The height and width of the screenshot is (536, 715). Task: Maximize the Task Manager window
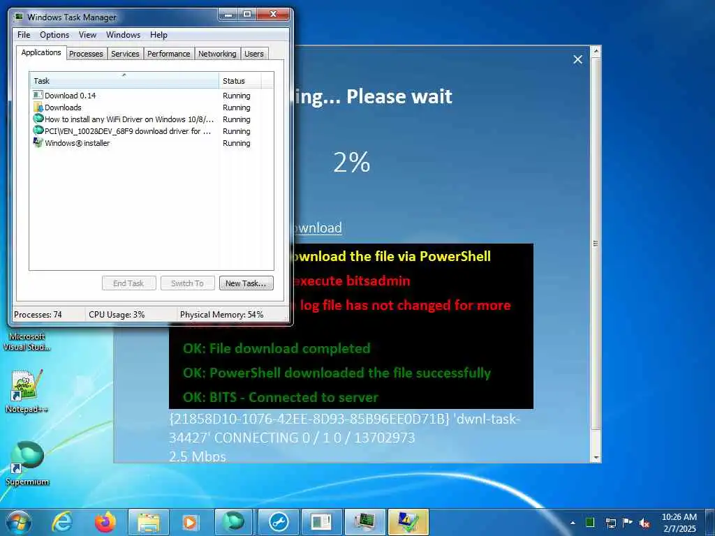246,15
